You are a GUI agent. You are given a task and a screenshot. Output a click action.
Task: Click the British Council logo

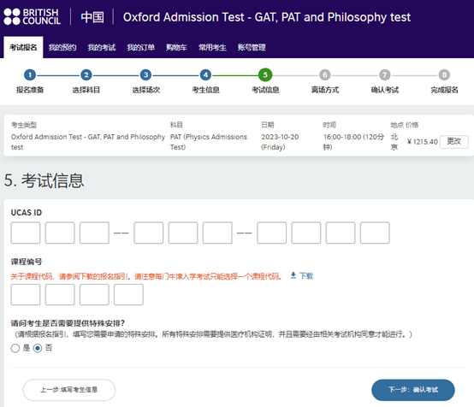click(x=32, y=16)
